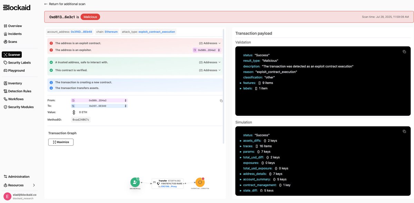This screenshot has height=203, width=414.
Task: Click the exposures 0 keys entry
Action: point(259,163)
